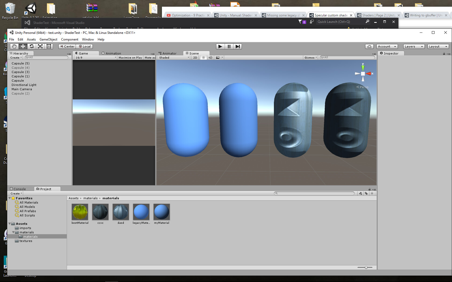Open Unity Services via the cloud icon
The width and height of the screenshot is (452, 282).
tap(369, 46)
